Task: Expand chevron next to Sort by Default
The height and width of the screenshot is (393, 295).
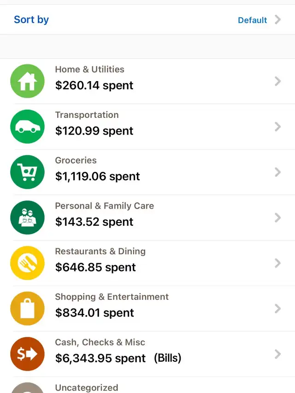Action: pos(277,19)
